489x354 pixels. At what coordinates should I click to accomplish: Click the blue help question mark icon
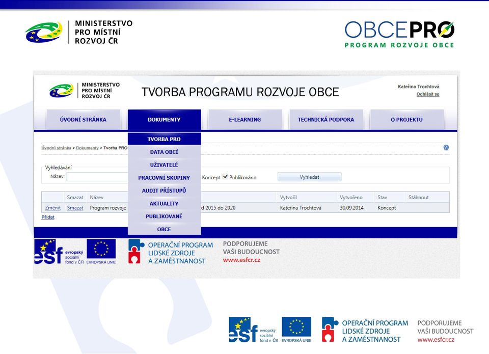446,148
